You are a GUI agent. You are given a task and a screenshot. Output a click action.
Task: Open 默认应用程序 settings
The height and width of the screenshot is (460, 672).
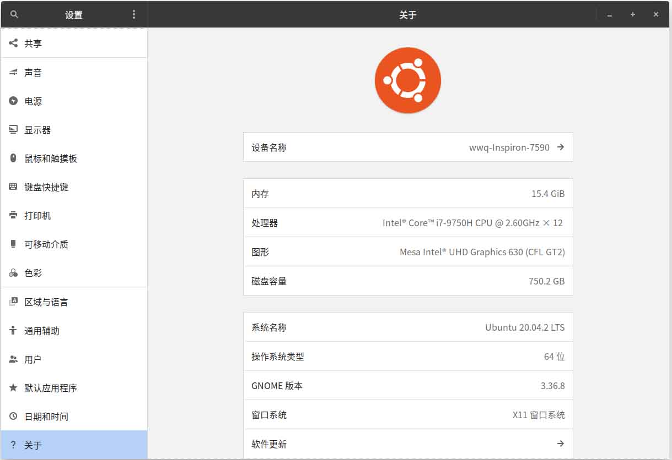pos(51,388)
